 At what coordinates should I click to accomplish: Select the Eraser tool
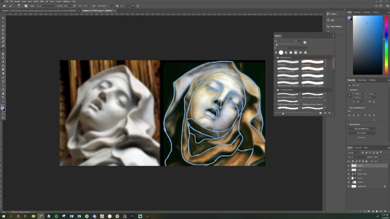[3, 62]
